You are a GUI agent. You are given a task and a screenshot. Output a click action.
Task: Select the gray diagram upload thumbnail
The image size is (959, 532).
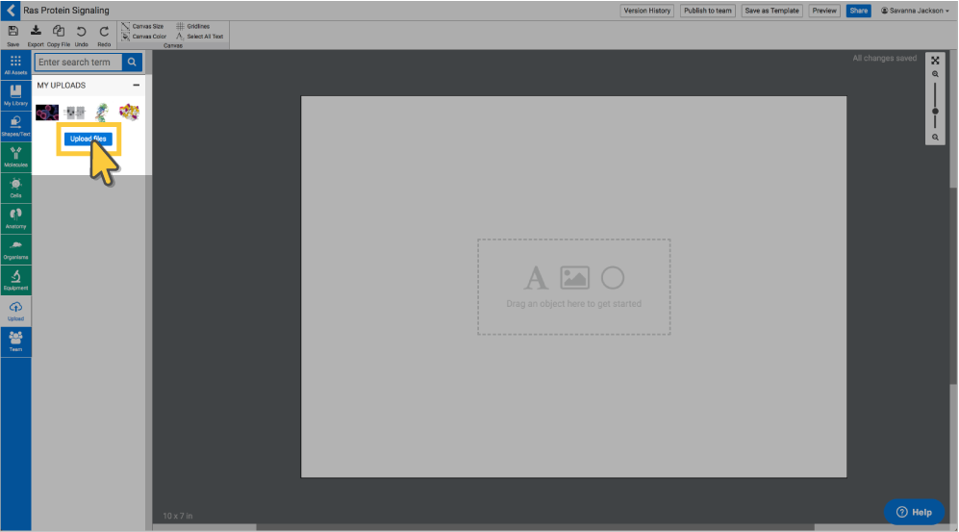(x=75, y=112)
